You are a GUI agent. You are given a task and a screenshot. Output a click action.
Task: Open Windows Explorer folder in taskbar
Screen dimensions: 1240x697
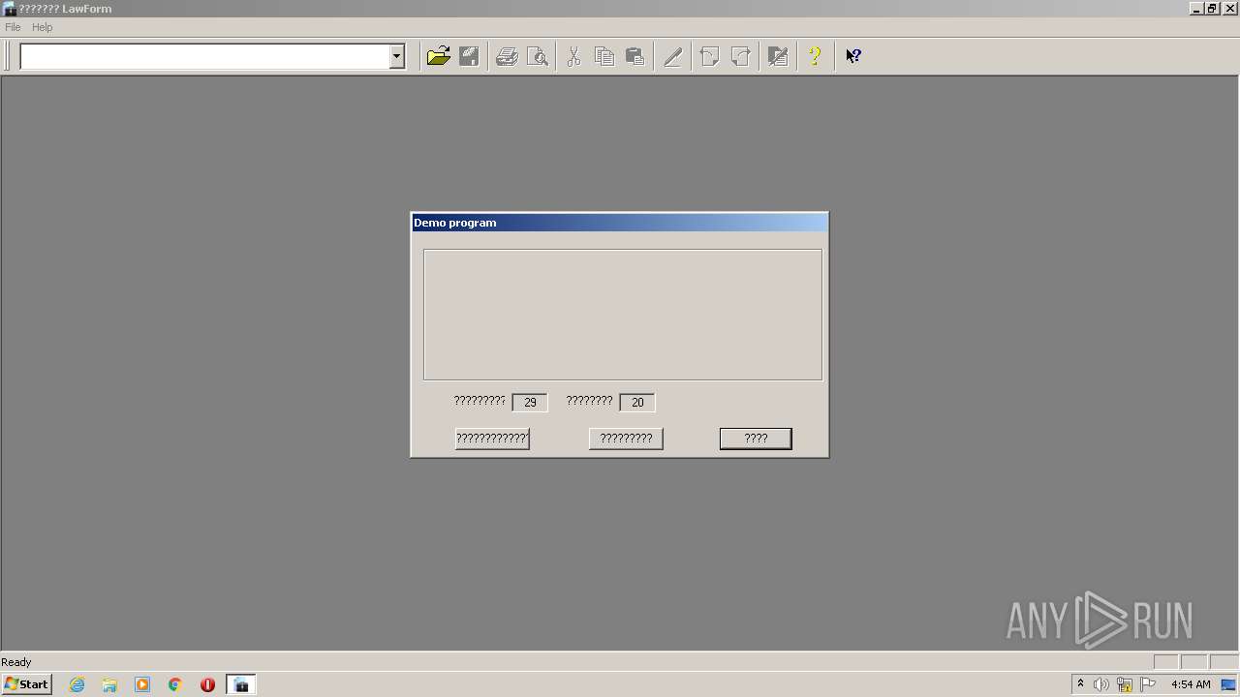[x=109, y=684]
